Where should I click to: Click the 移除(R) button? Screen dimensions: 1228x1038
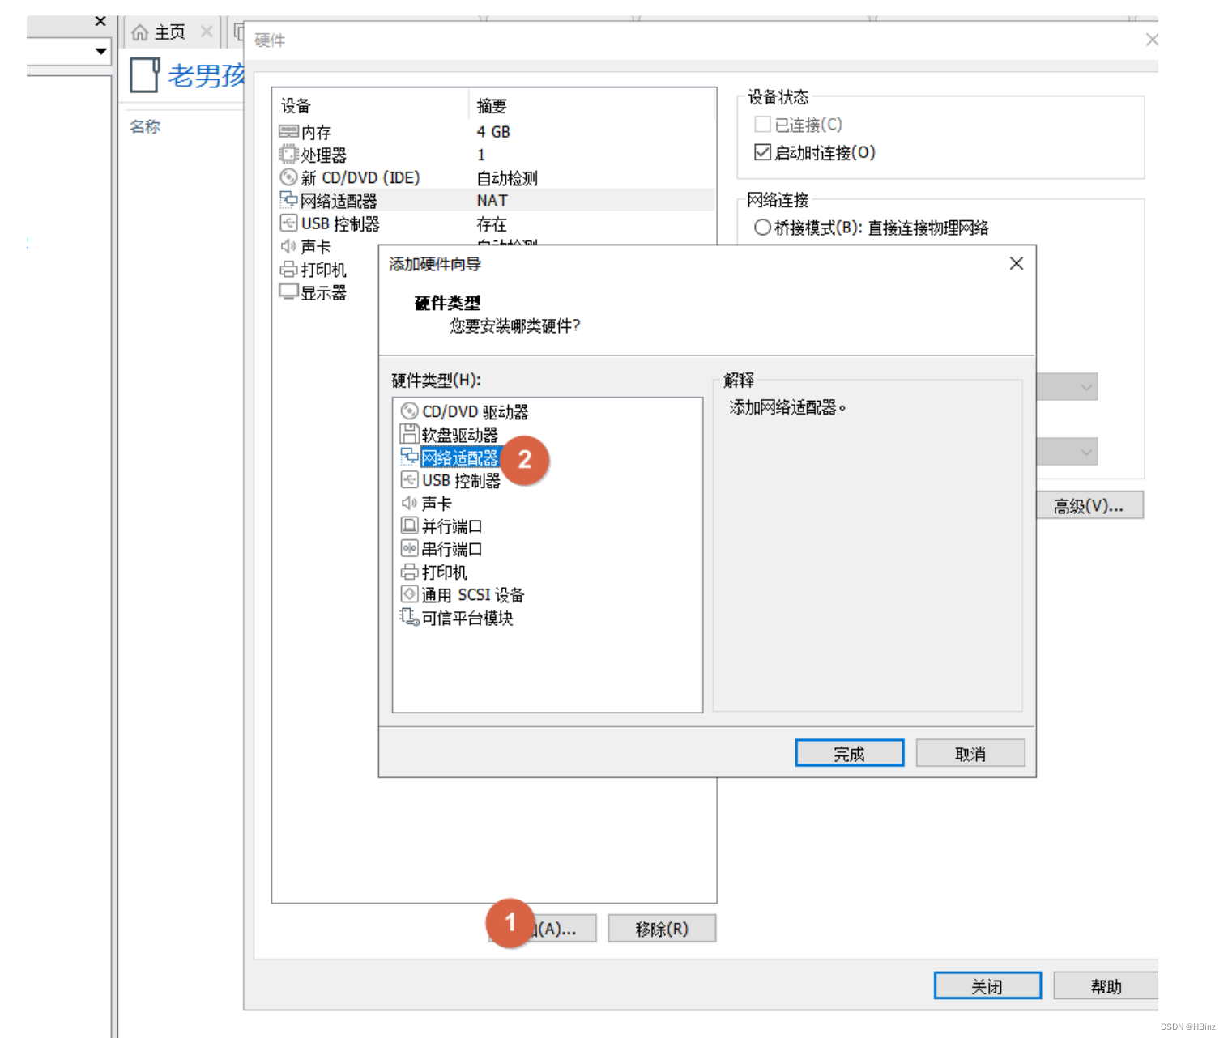pyautogui.click(x=662, y=928)
